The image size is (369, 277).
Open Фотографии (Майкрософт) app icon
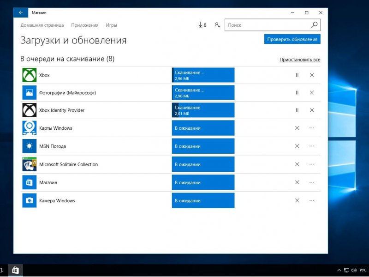[30, 93]
